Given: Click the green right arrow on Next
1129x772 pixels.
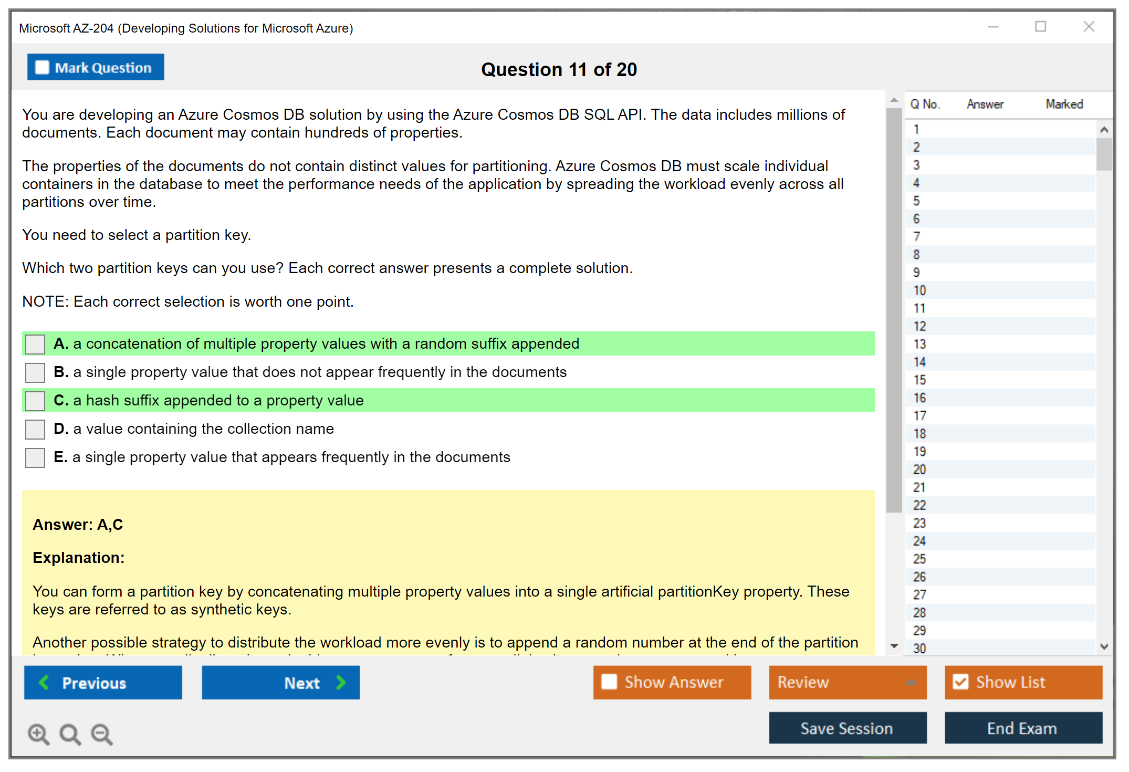Looking at the screenshot, I should click(x=341, y=682).
